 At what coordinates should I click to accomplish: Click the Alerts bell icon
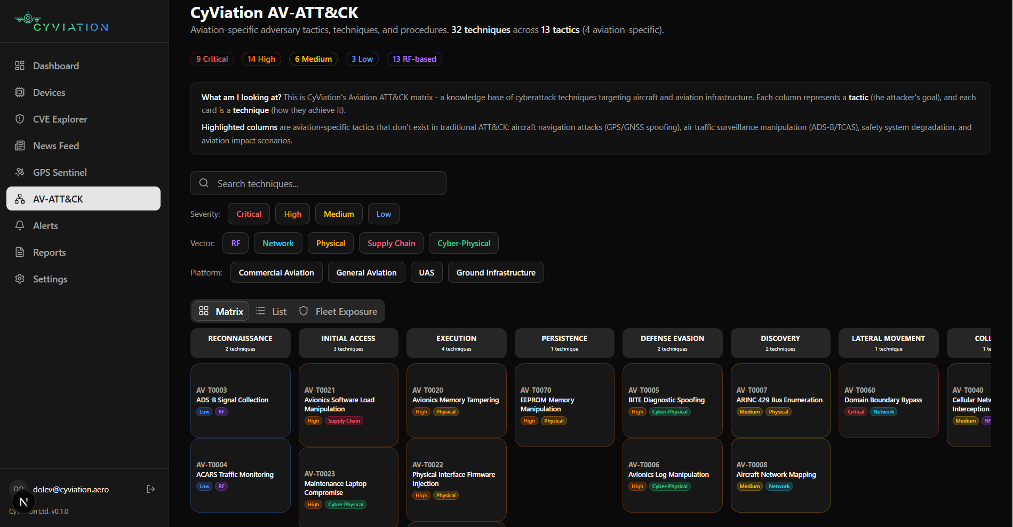[x=20, y=225]
